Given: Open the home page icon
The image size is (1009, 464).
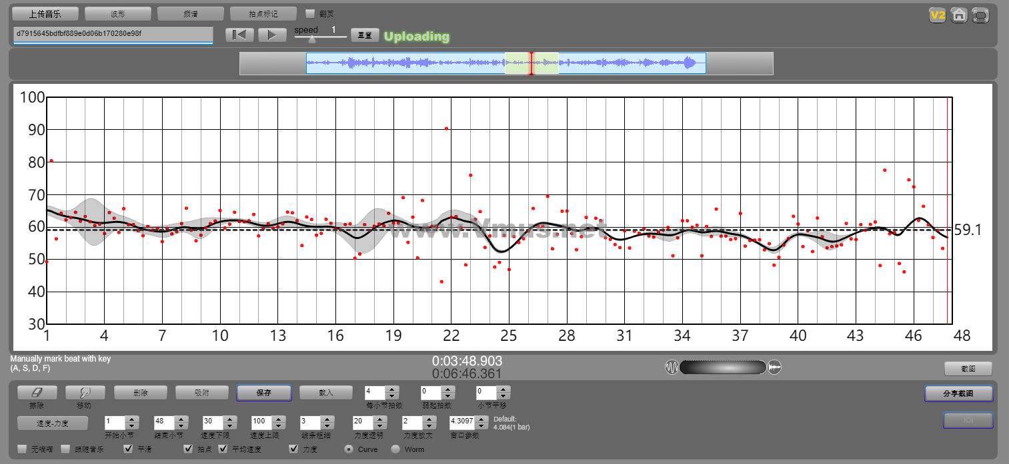Looking at the screenshot, I should (959, 15).
